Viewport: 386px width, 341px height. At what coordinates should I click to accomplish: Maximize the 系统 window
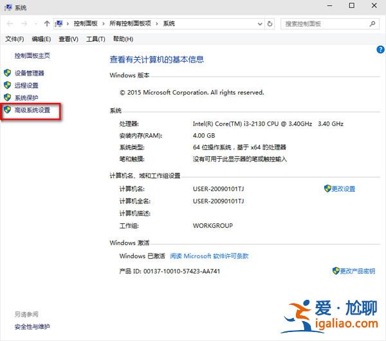click(352, 5)
